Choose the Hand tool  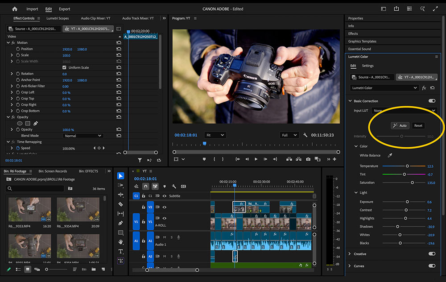click(120, 242)
